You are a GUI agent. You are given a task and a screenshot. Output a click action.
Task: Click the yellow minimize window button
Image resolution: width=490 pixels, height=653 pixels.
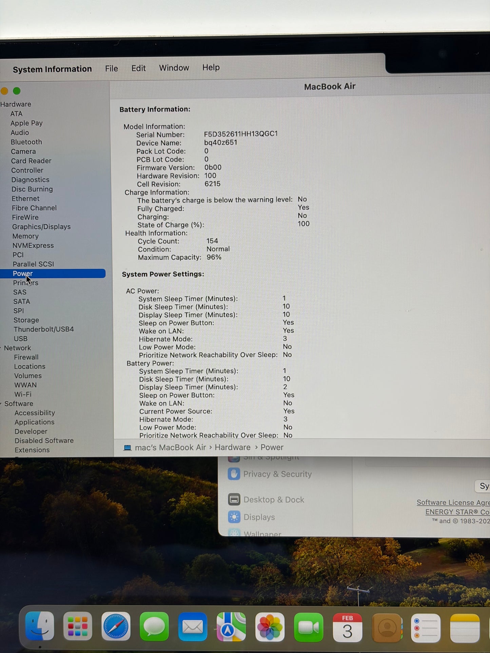(x=4, y=91)
